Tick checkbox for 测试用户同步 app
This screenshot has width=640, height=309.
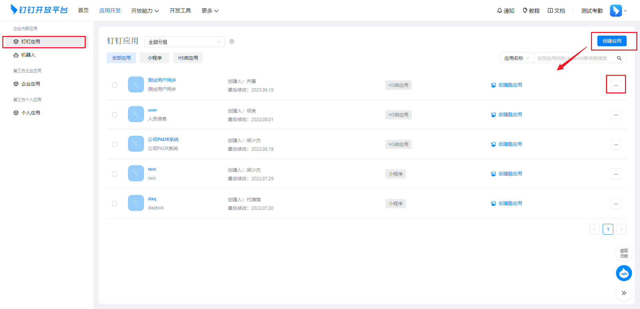[115, 85]
